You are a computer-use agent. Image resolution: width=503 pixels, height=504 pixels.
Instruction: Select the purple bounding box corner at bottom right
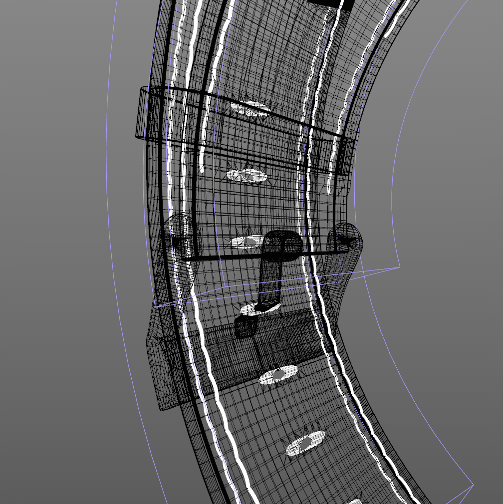click(x=472, y=484)
